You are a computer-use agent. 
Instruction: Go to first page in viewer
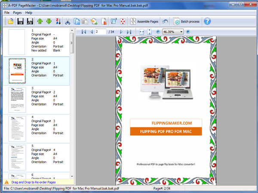point(84,32)
